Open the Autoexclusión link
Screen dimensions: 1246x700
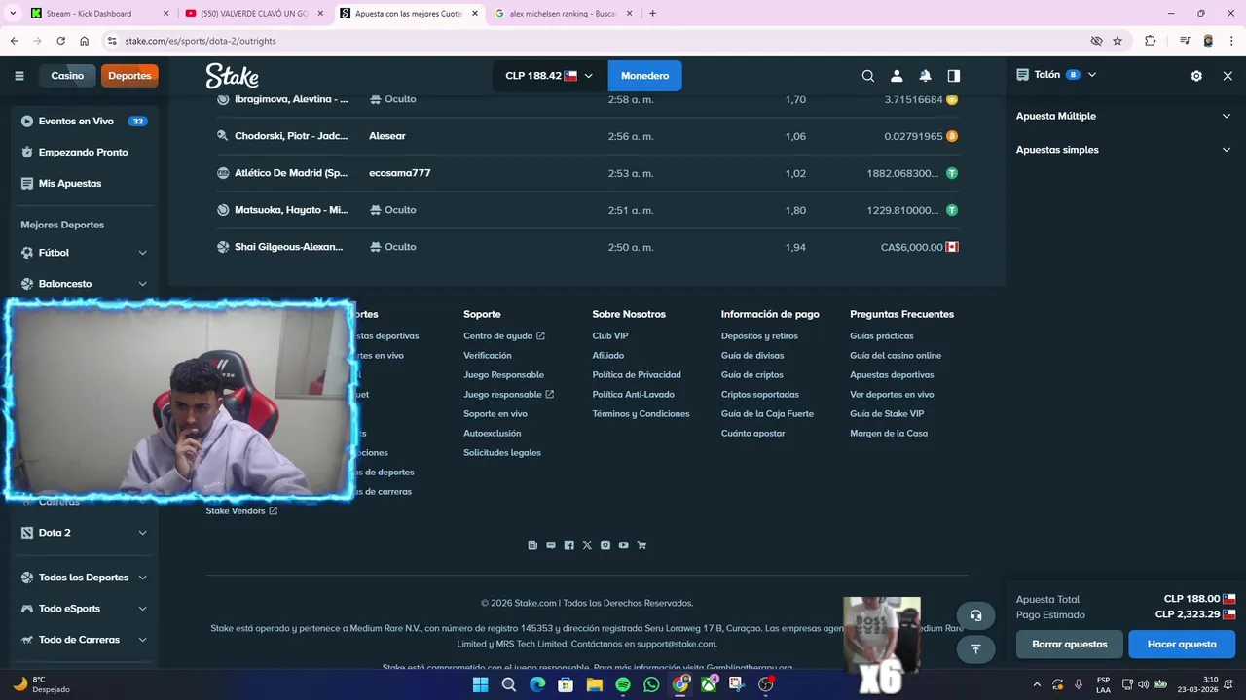point(493,434)
